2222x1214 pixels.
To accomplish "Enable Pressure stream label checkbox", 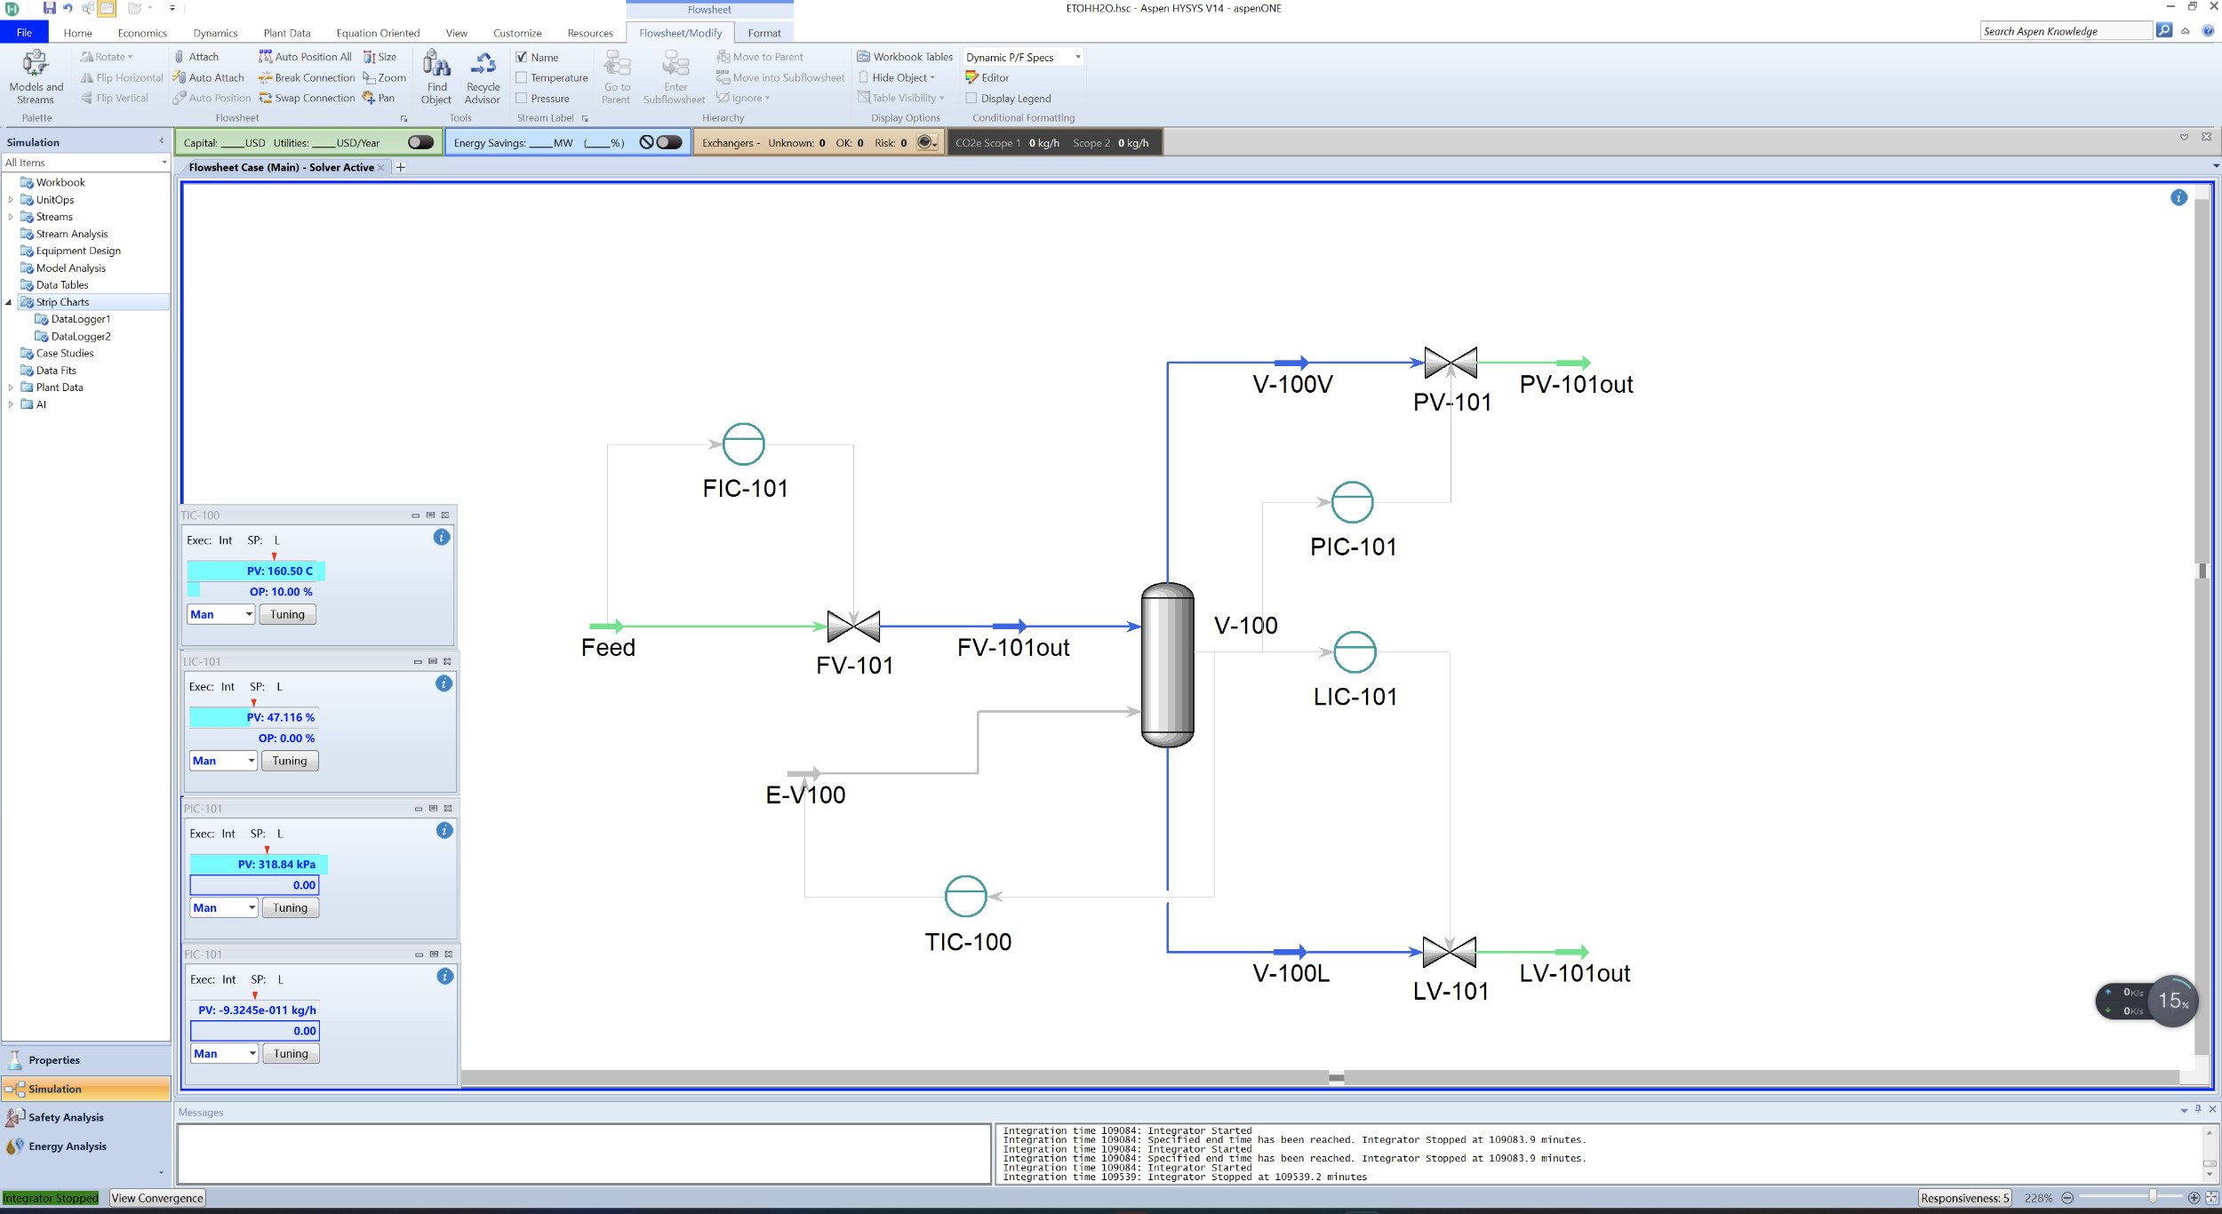I will 522,99.
